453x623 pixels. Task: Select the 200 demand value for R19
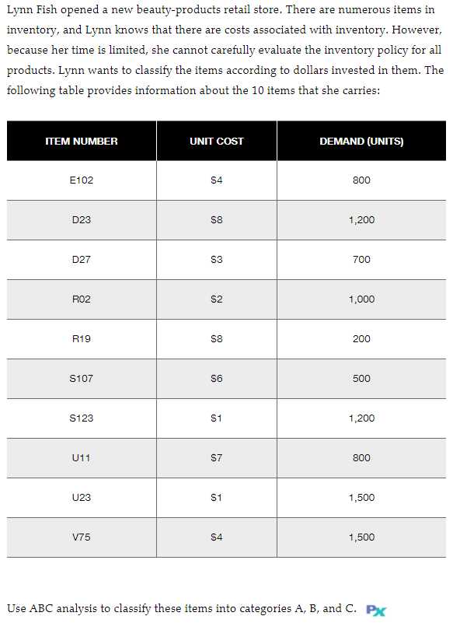pyautogui.click(x=361, y=339)
